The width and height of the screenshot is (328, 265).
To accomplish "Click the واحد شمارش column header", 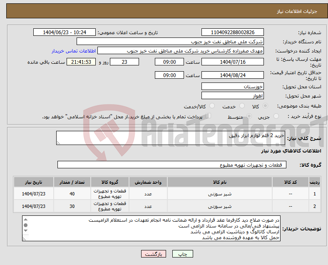I will (x=148, y=182).
